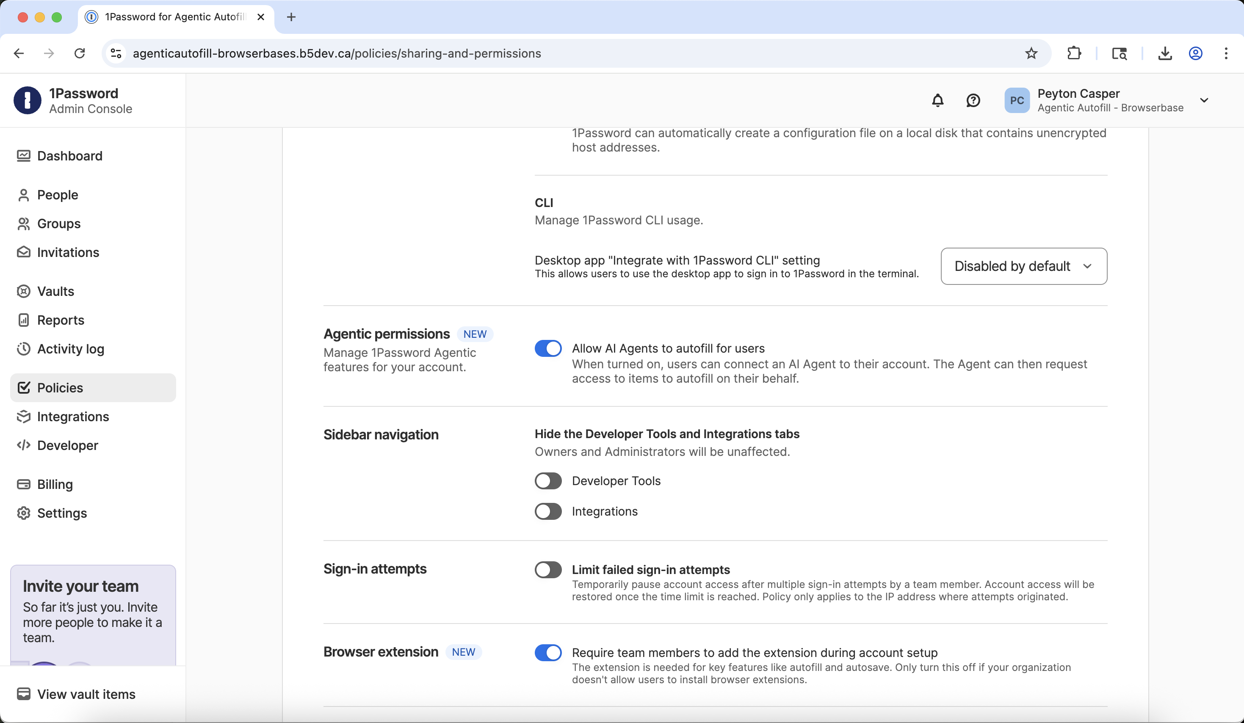Enable the Developer Tools hide toggle
This screenshot has height=723, width=1244.
tap(548, 481)
